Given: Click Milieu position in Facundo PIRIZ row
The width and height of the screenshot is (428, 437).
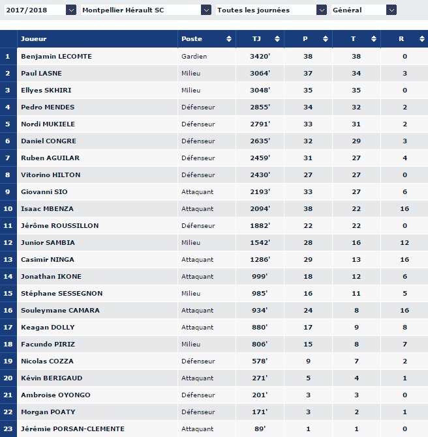Looking at the screenshot, I should click(191, 344).
